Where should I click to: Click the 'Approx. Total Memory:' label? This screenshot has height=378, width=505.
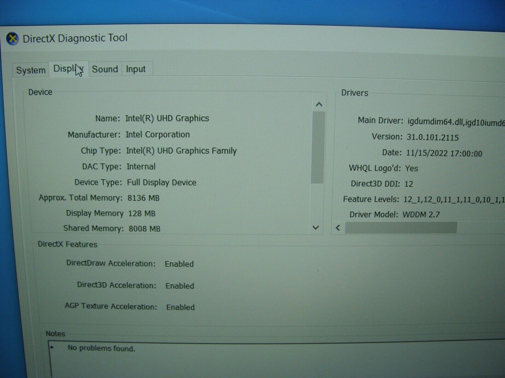[x=80, y=198]
